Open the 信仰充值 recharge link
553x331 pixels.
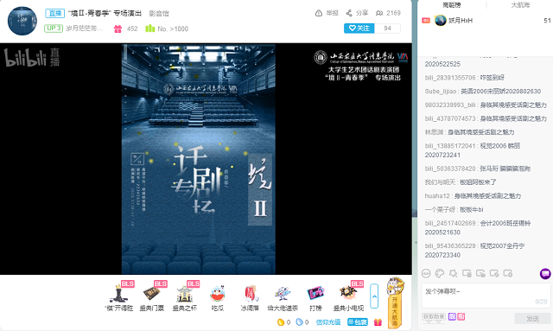pyautogui.click(x=328, y=321)
